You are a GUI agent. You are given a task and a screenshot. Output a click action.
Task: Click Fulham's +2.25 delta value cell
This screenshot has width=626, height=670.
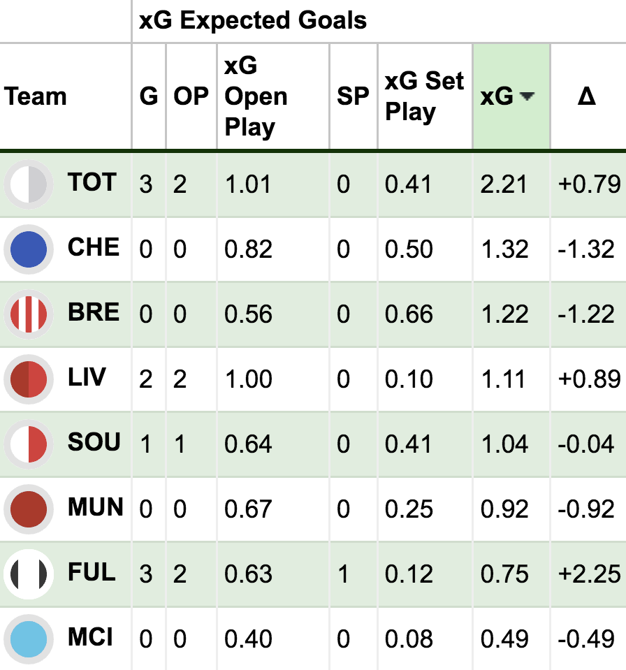589,574
